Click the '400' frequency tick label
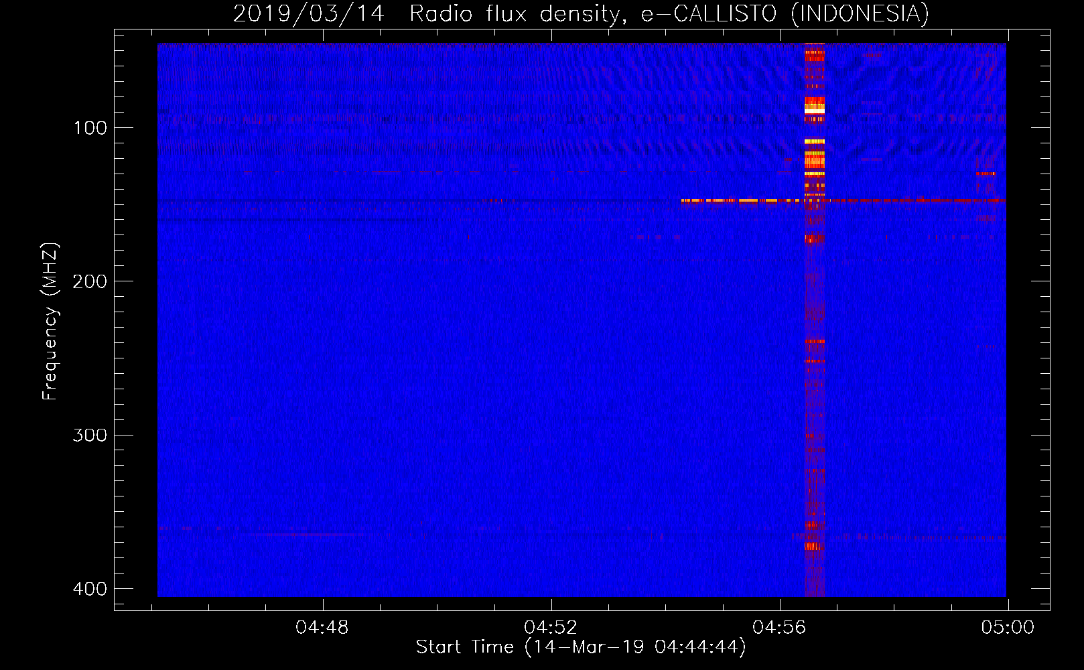Screen dimensions: 1084x670 [90, 589]
